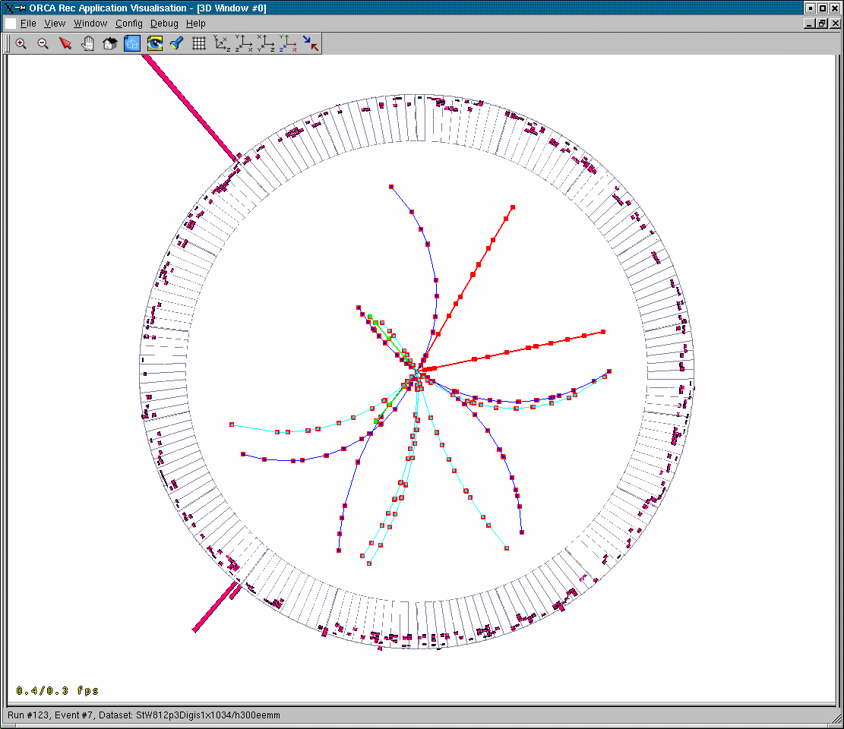Open the View menu
Screen dimensions: 844x729
(x=55, y=24)
